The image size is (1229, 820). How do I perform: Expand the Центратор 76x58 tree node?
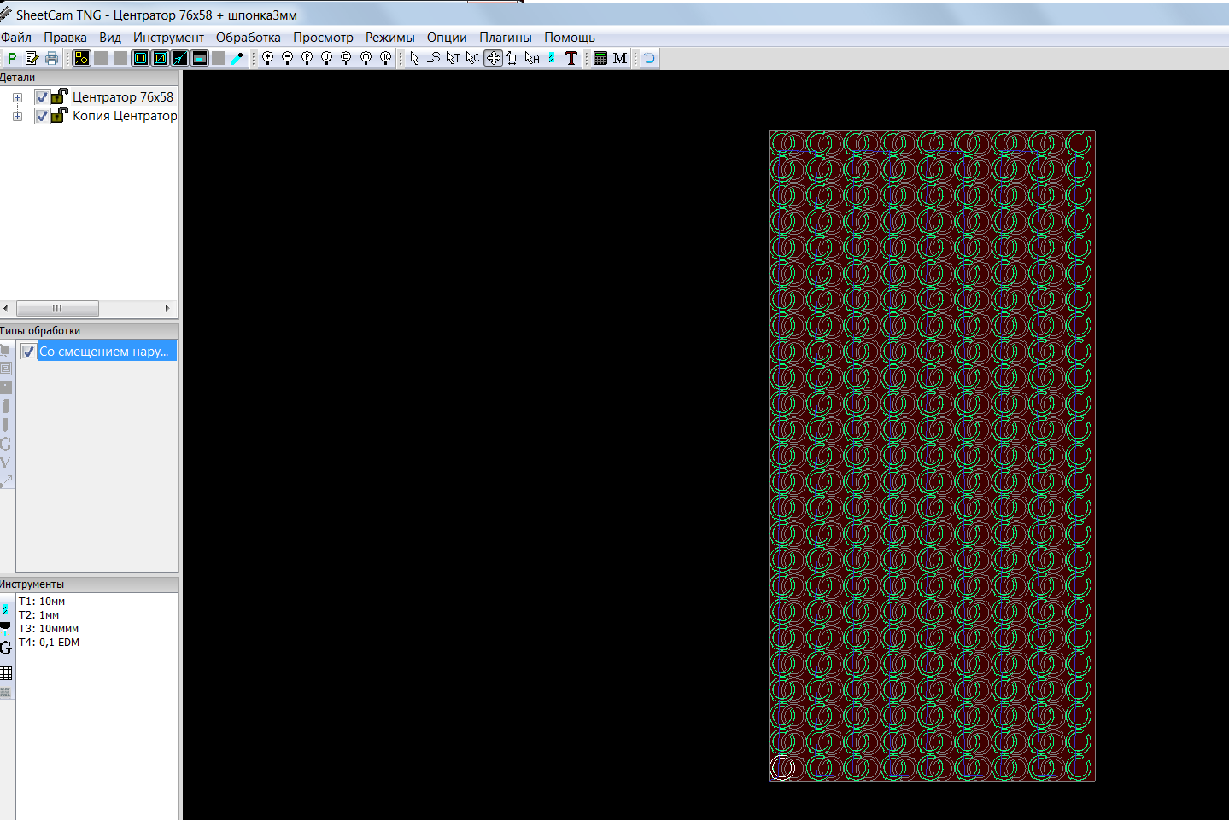pos(17,97)
